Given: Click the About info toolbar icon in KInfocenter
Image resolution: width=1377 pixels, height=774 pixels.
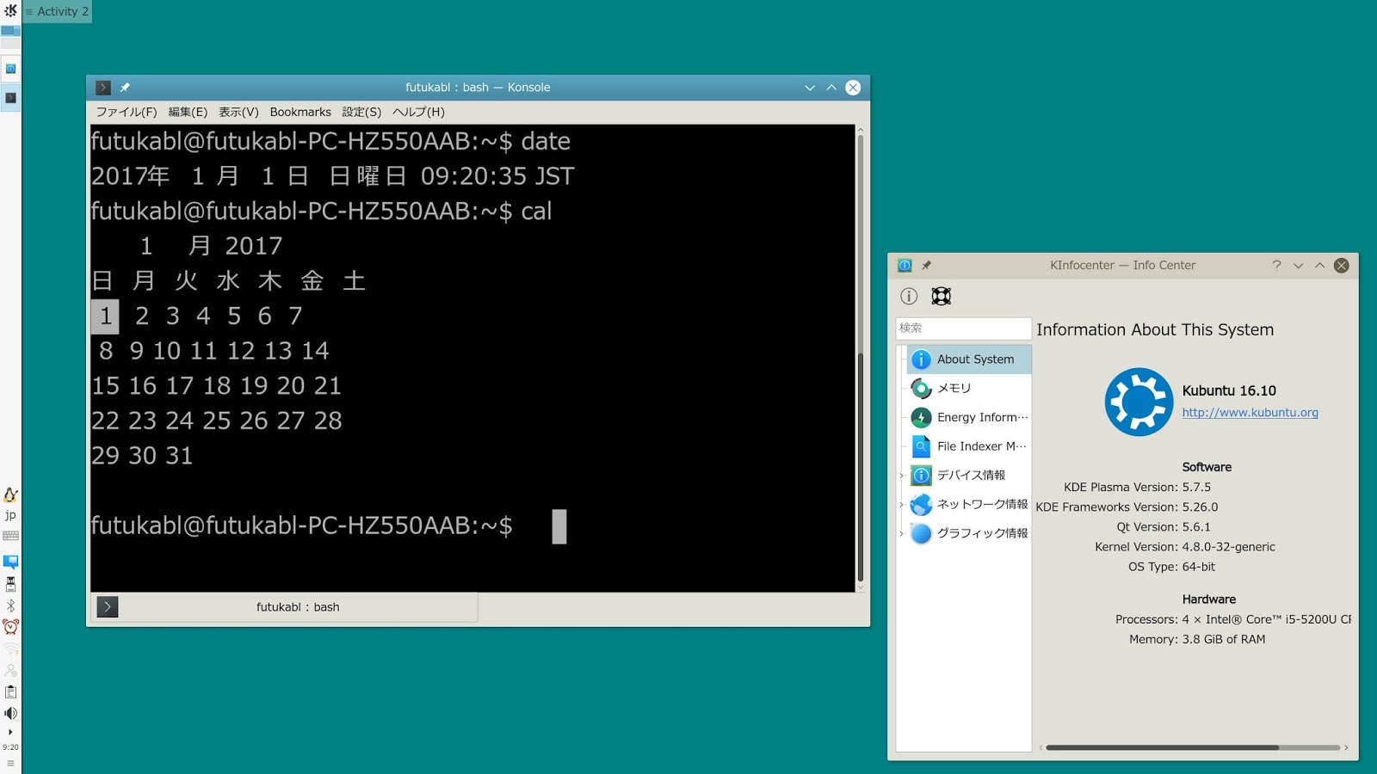Looking at the screenshot, I should (x=909, y=297).
